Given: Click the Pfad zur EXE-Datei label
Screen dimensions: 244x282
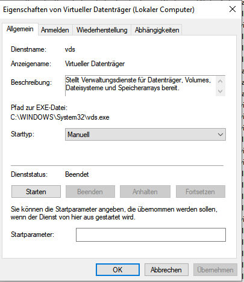Looking at the screenshot, I should (39, 108).
